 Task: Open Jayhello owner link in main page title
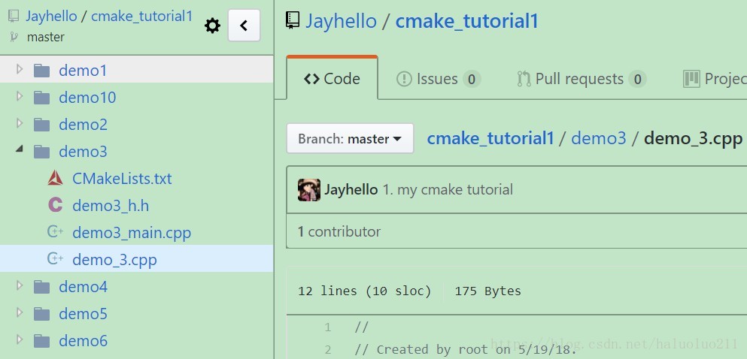341,21
